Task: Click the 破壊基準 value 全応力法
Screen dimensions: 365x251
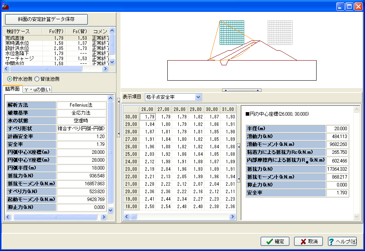Action: [81, 113]
